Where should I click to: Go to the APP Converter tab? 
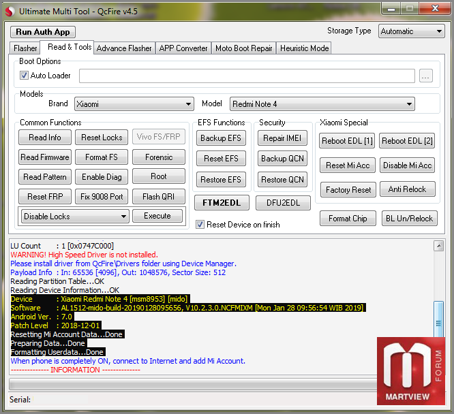[x=183, y=48]
